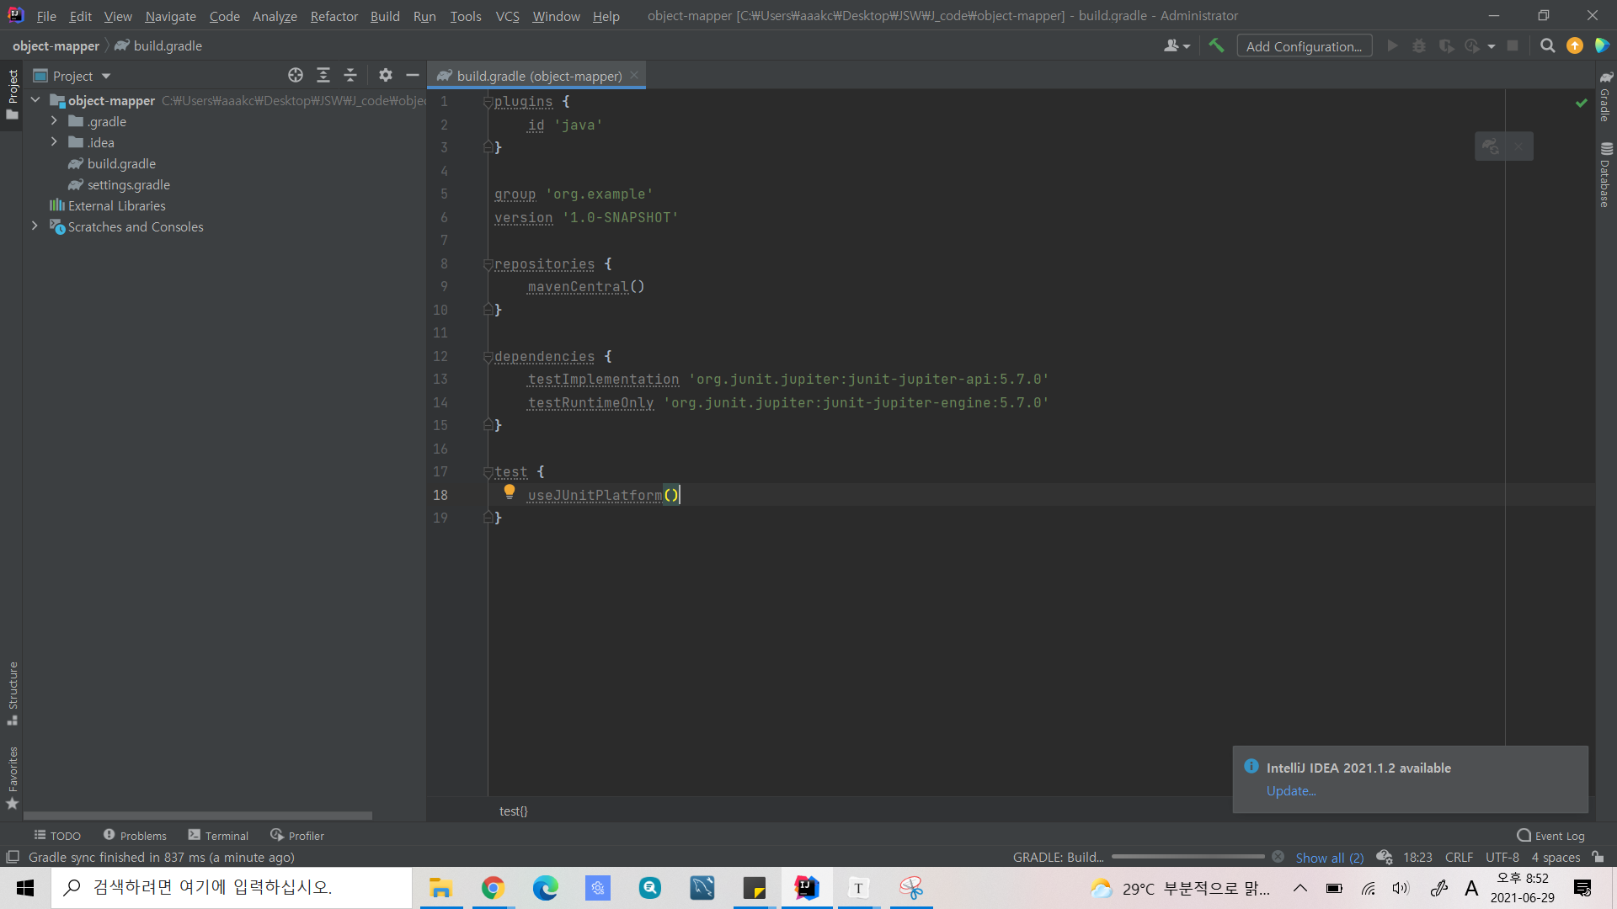Expand Scratches and Consoles node
The width and height of the screenshot is (1617, 909).
(x=35, y=226)
